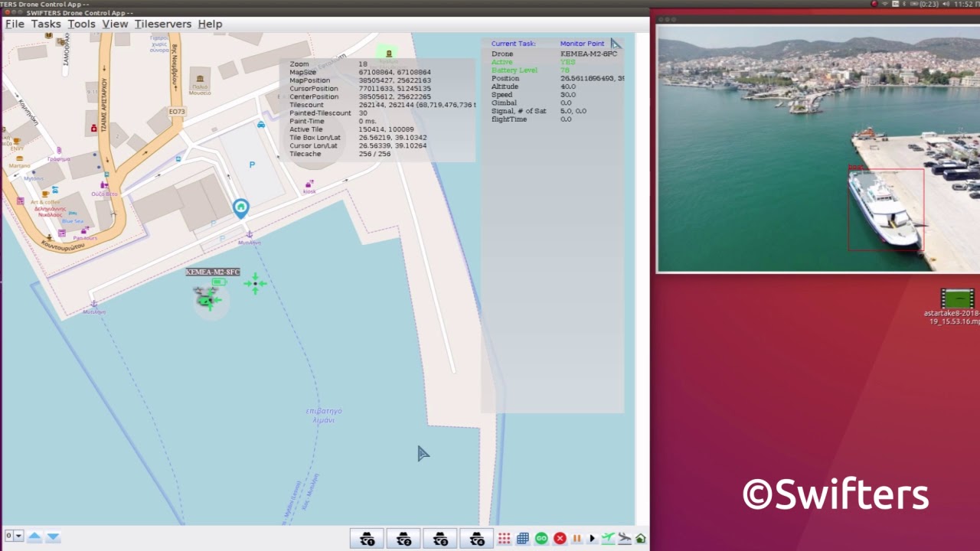Image resolution: width=980 pixels, height=551 pixels.
Task: Open the Tileservers menu
Action: 163,24
